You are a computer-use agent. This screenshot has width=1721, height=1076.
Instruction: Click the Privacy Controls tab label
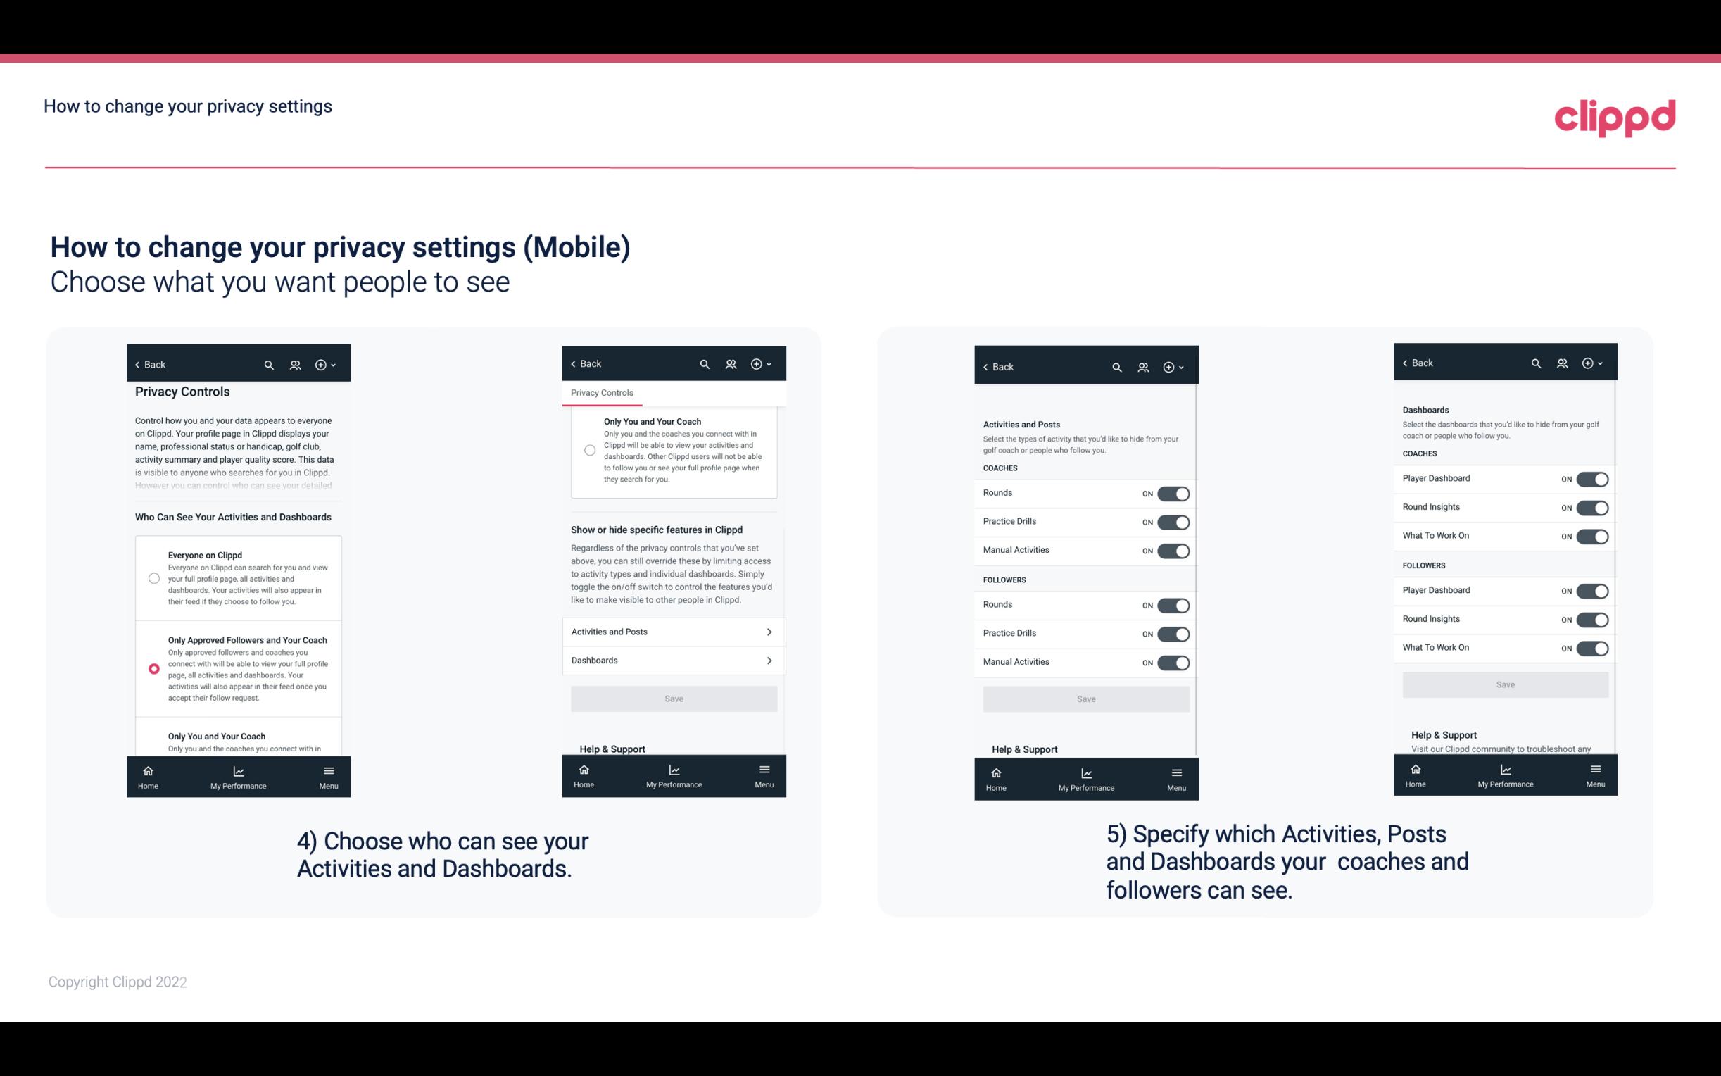tap(601, 393)
